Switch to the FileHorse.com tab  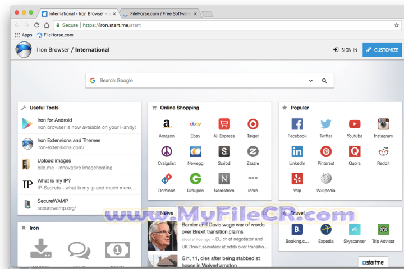tap(160, 13)
